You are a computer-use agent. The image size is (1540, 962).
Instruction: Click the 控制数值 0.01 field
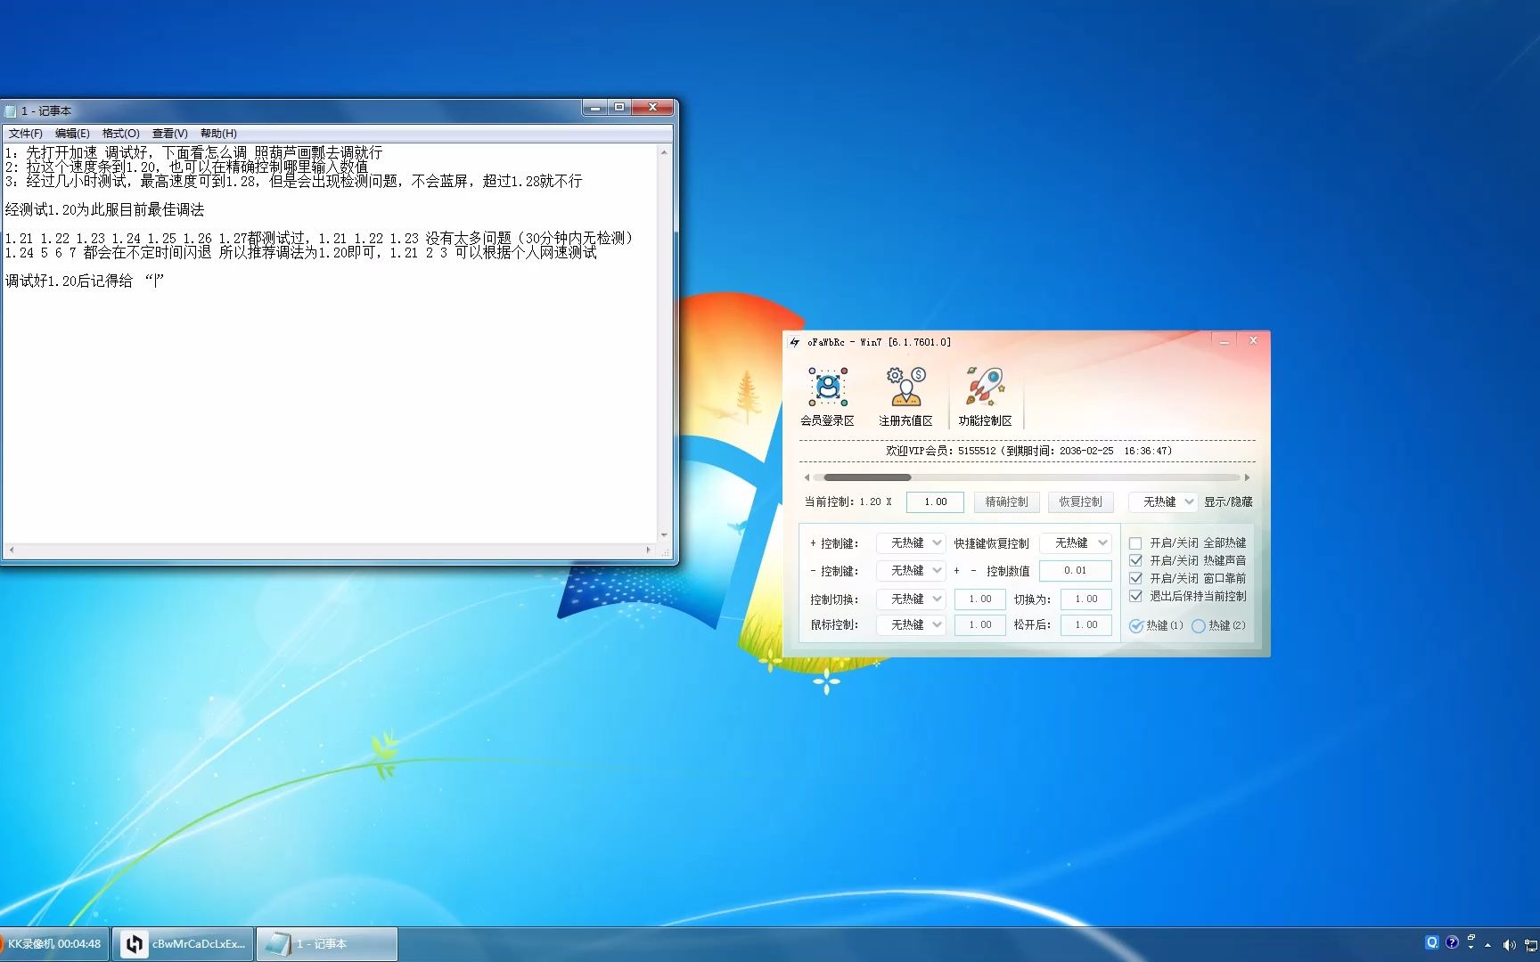[x=1076, y=571]
